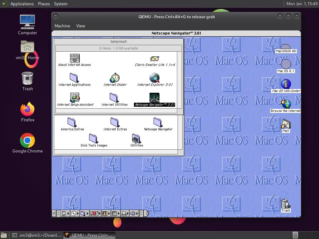
Task: Open the Places menu in top panel
Action: [44, 4]
